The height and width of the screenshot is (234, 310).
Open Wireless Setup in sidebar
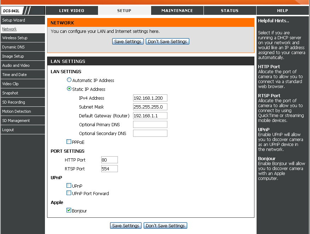click(x=15, y=38)
